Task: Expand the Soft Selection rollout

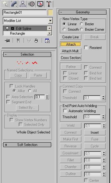Action: pos(27,145)
